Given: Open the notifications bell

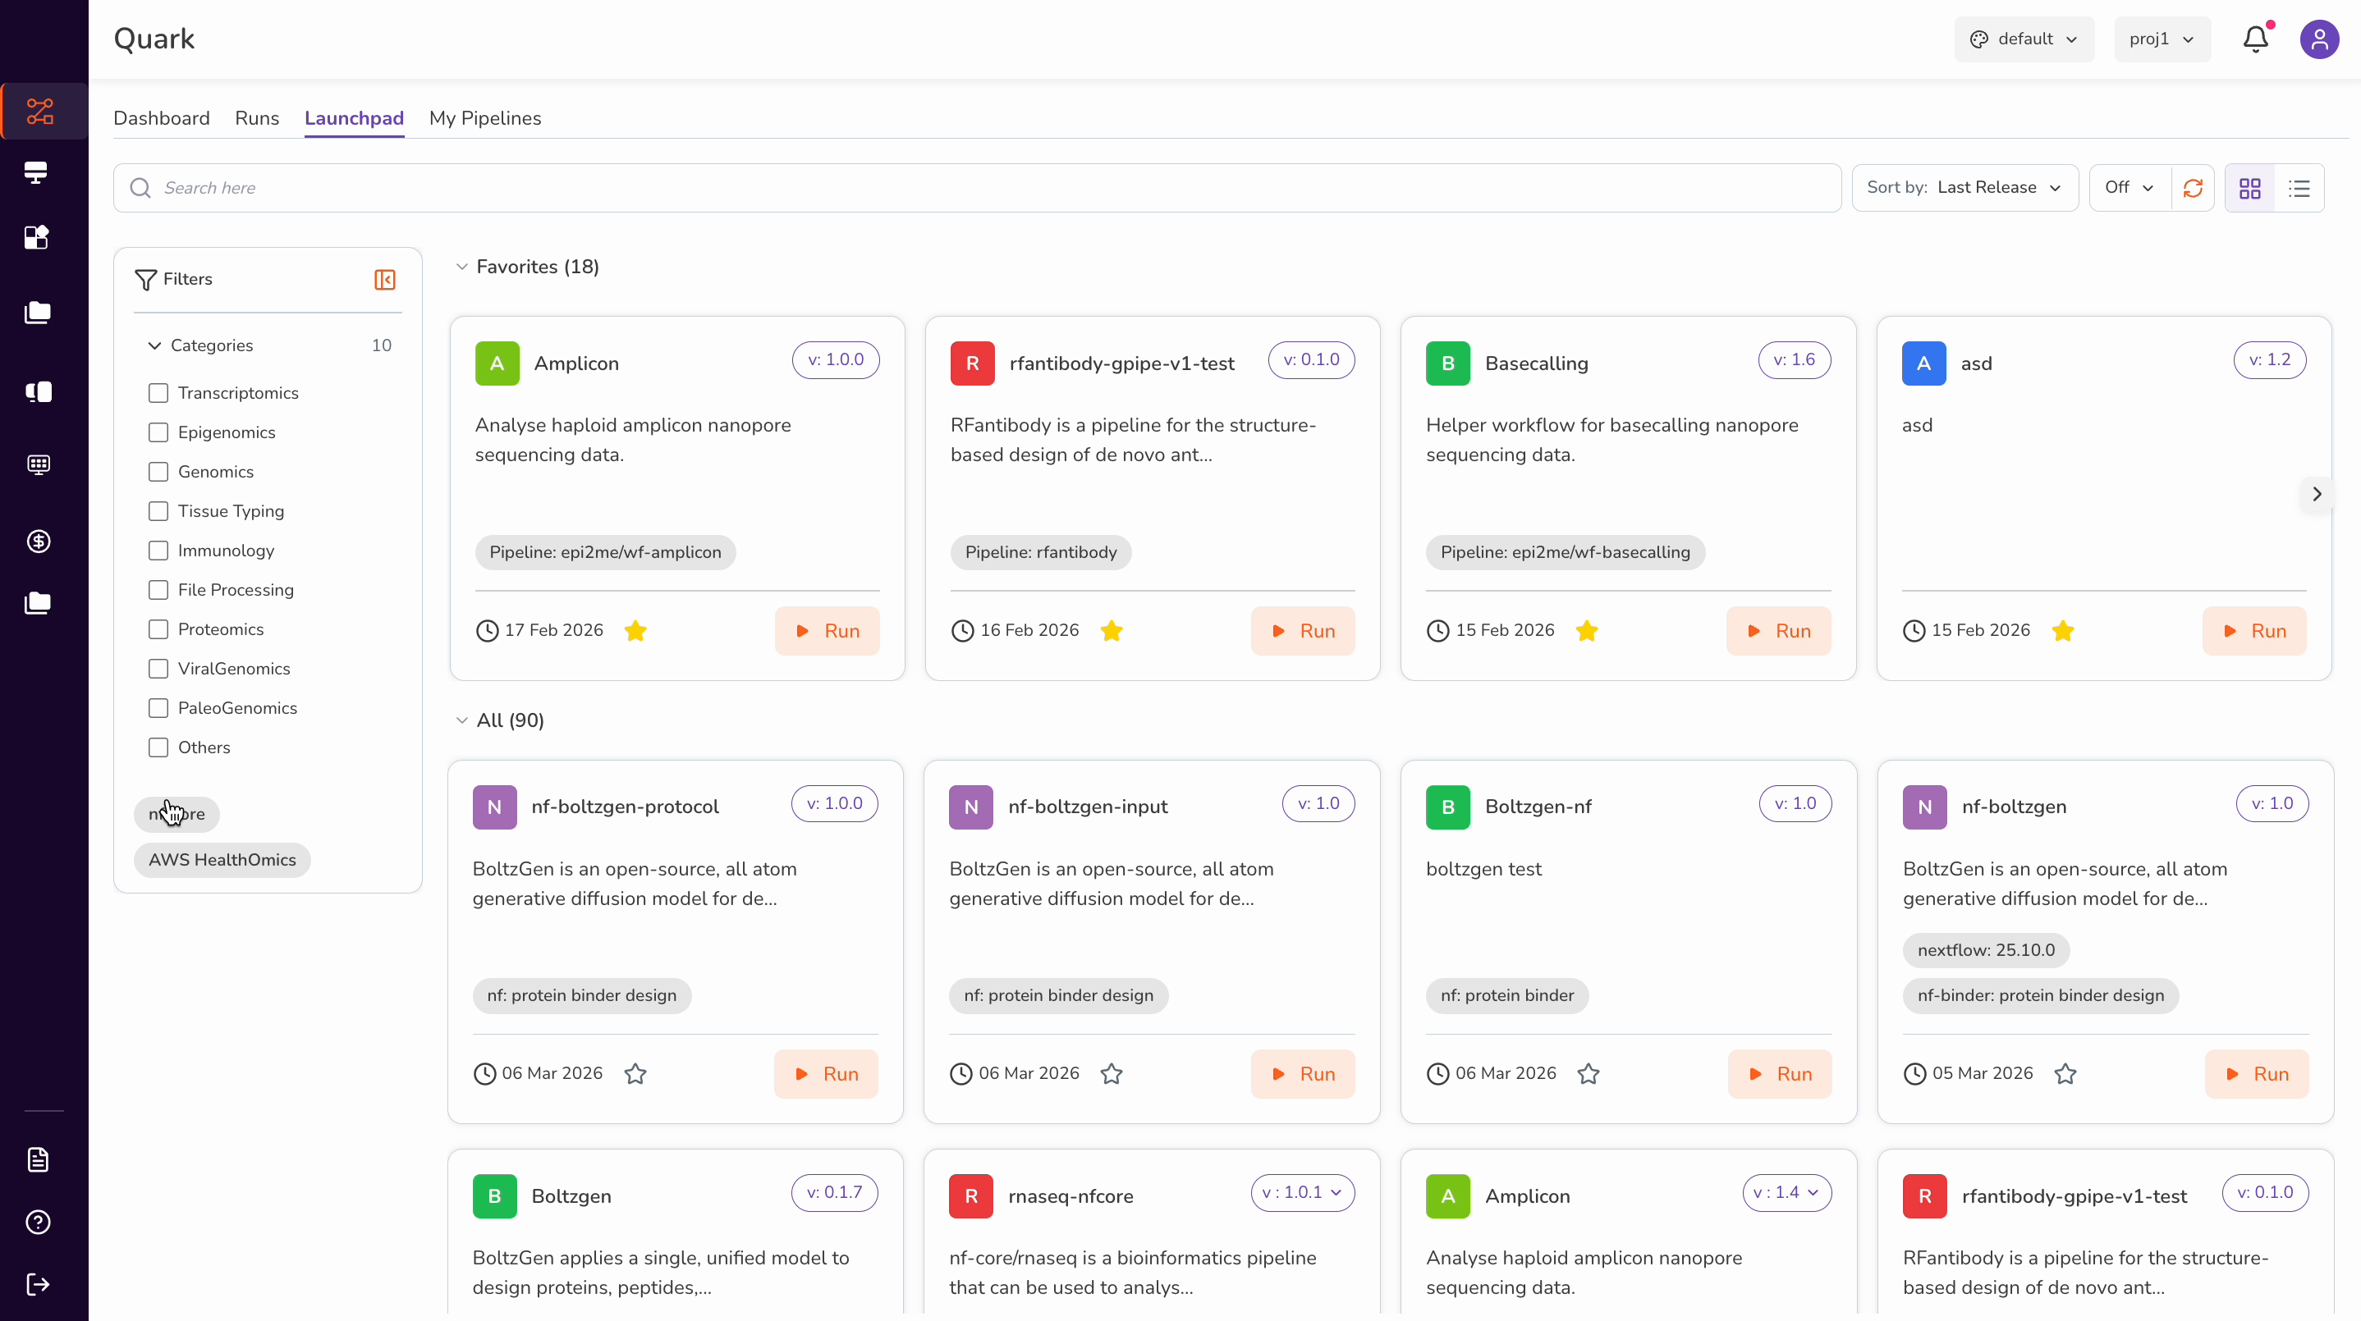Looking at the screenshot, I should click(x=2256, y=39).
